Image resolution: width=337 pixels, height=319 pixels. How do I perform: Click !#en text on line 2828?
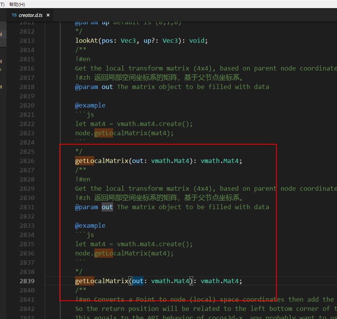(83, 179)
